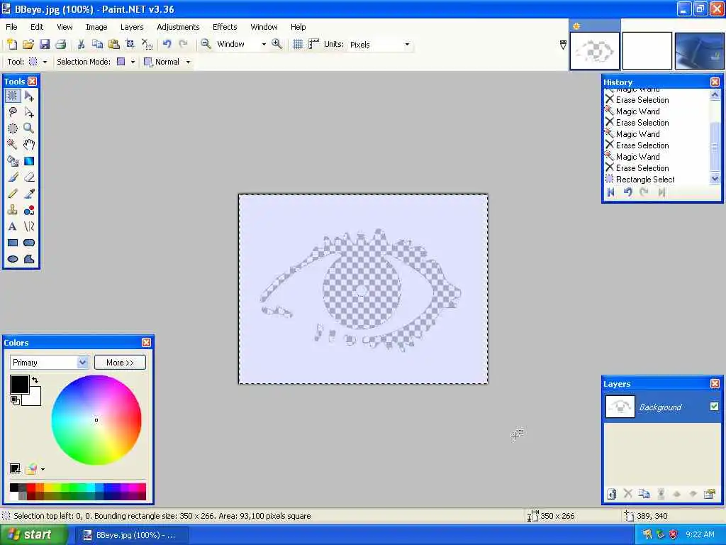Open the Image menu

pos(96,27)
